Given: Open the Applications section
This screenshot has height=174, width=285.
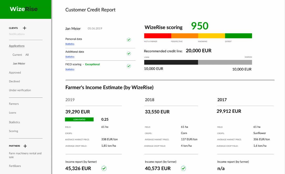Looking at the screenshot, I should [x=17, y=46].
